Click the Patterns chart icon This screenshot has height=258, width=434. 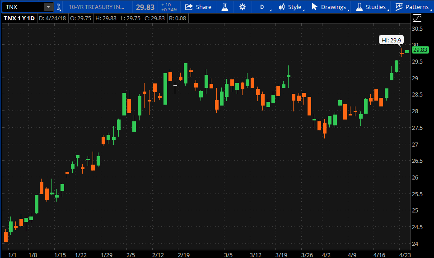coord(399,7)
